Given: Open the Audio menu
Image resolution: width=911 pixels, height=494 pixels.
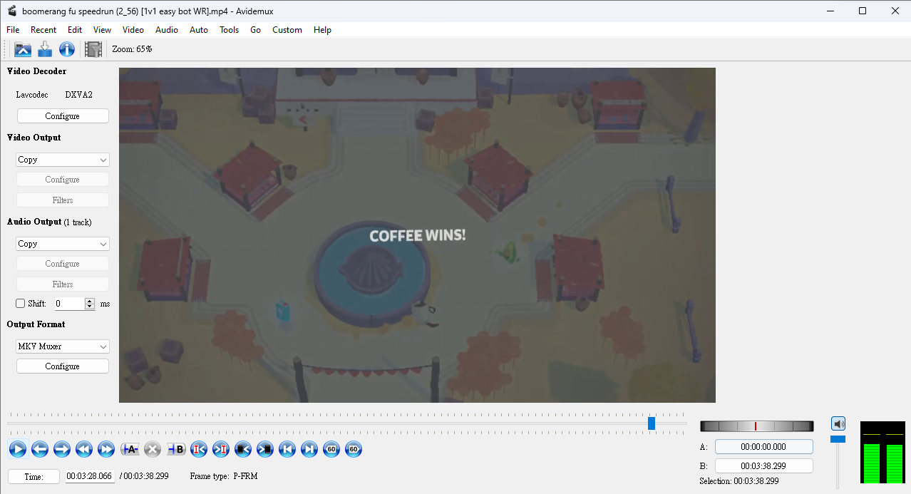Looking at the screenshot, I should point(167,30).
